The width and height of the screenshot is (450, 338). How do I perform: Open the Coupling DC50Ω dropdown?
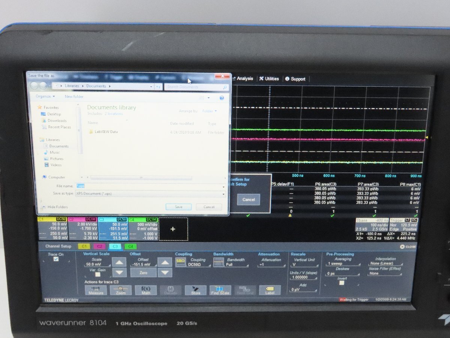(x=199, y=264)
